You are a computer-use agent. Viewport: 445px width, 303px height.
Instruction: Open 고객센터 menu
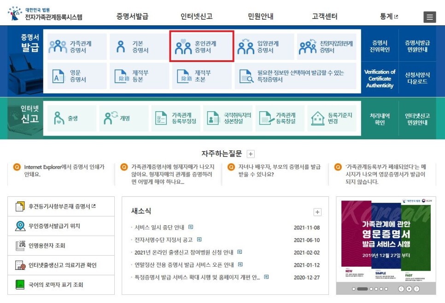[x=325, y=17]
